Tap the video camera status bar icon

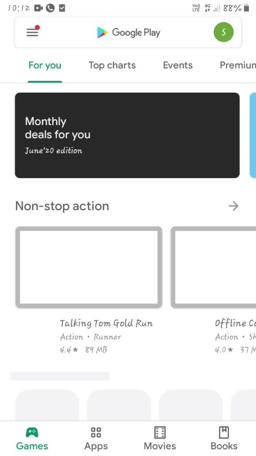click(x=38, y=8)
